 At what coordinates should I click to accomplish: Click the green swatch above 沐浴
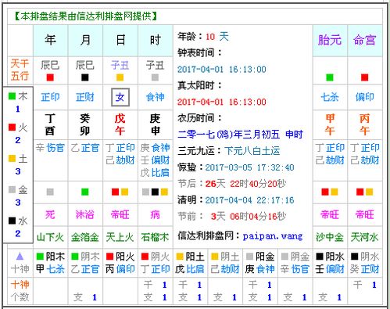(x=85, y=192)
